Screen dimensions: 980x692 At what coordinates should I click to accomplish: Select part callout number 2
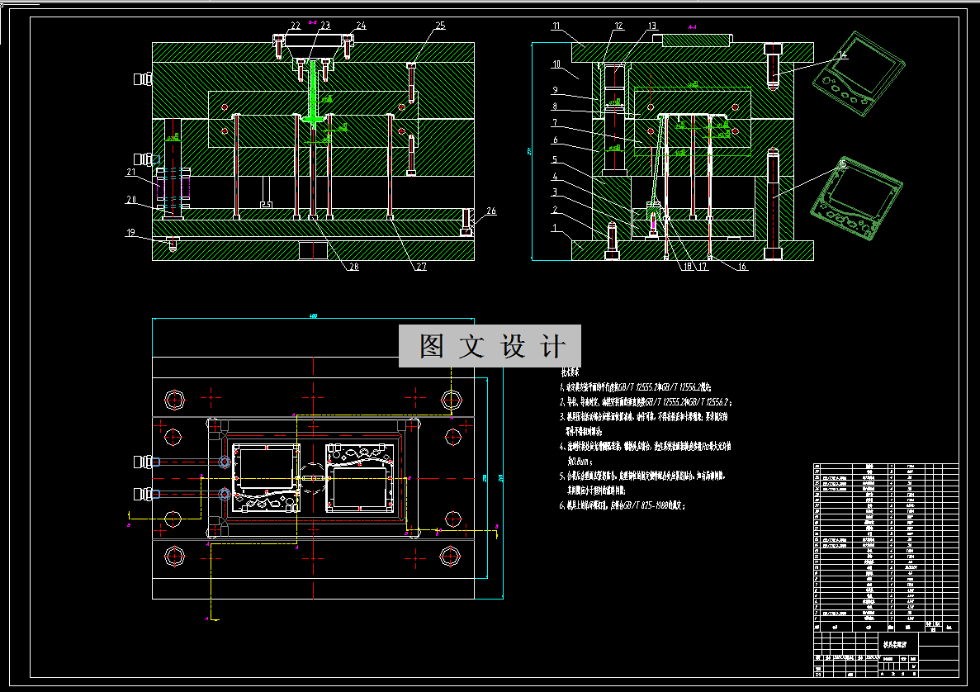tap(554, 210)
